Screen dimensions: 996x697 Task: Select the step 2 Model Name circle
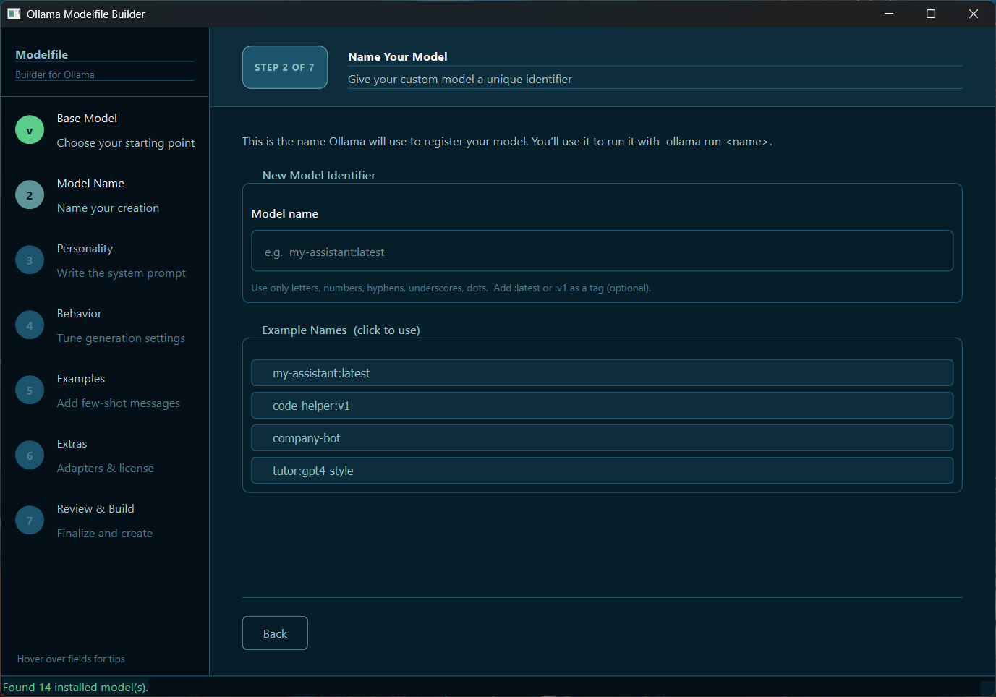pos(30,195)
